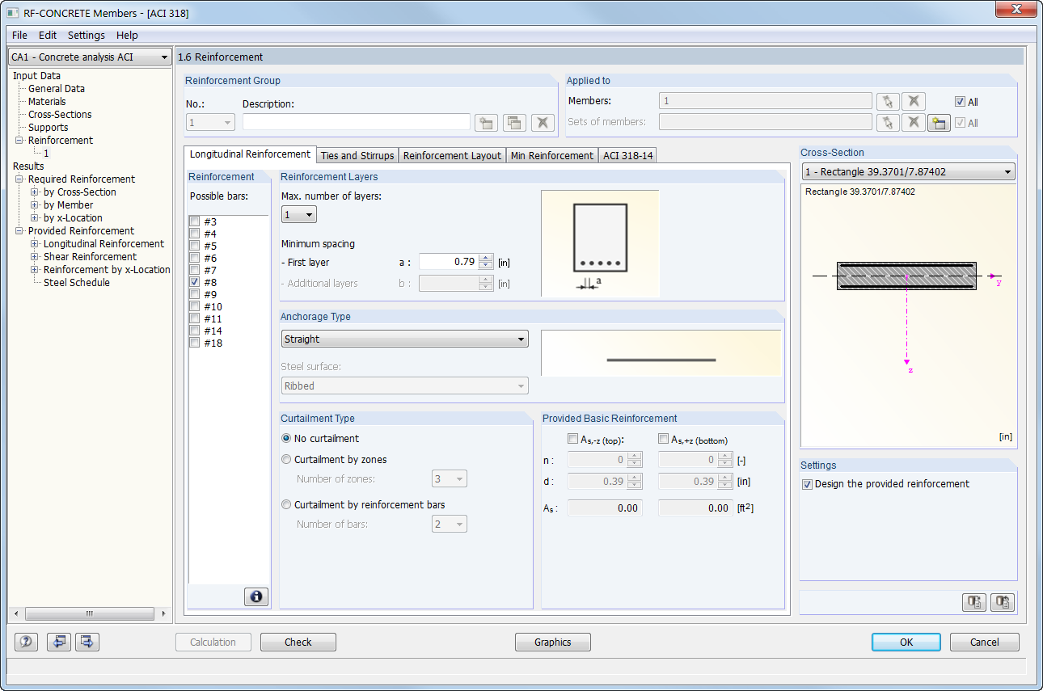Expand the Longitudinal Reinforcement tree node
1043x691 pixels.
[35, 244]
